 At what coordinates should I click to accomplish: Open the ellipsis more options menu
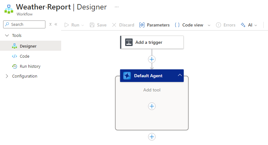click(x=117, y=7)
